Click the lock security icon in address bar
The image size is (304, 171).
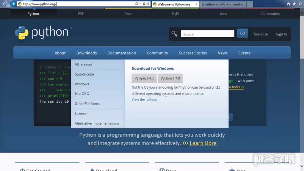pos(144,4)
